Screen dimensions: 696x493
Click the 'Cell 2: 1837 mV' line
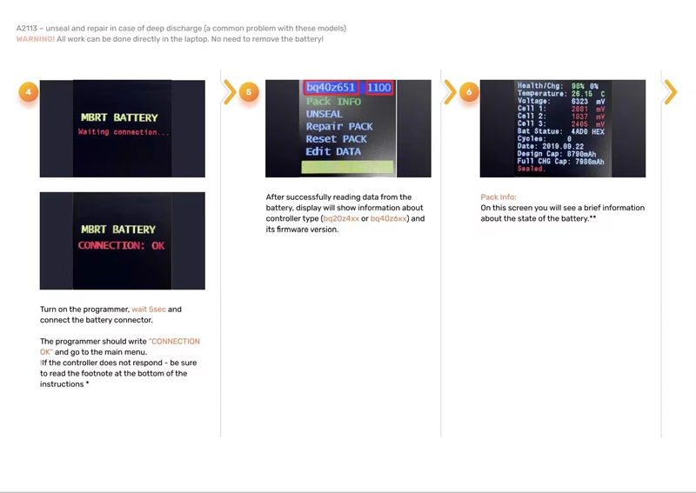pos(561,117)
